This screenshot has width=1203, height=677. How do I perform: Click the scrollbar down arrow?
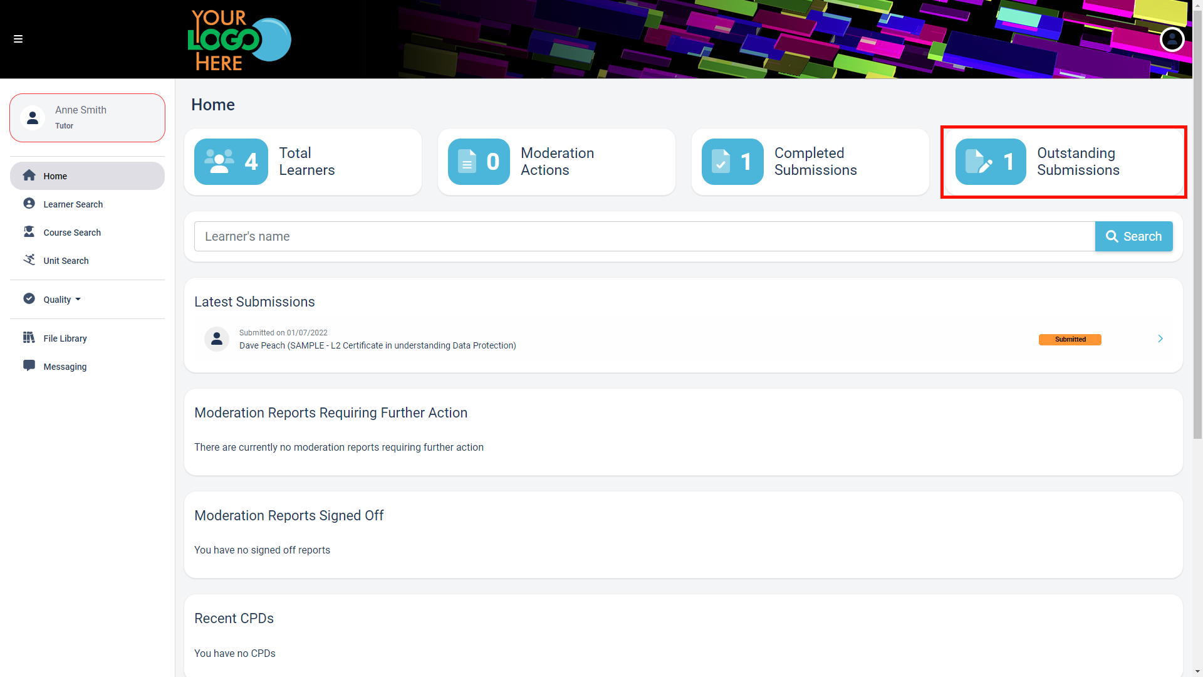pos(1197,672)
